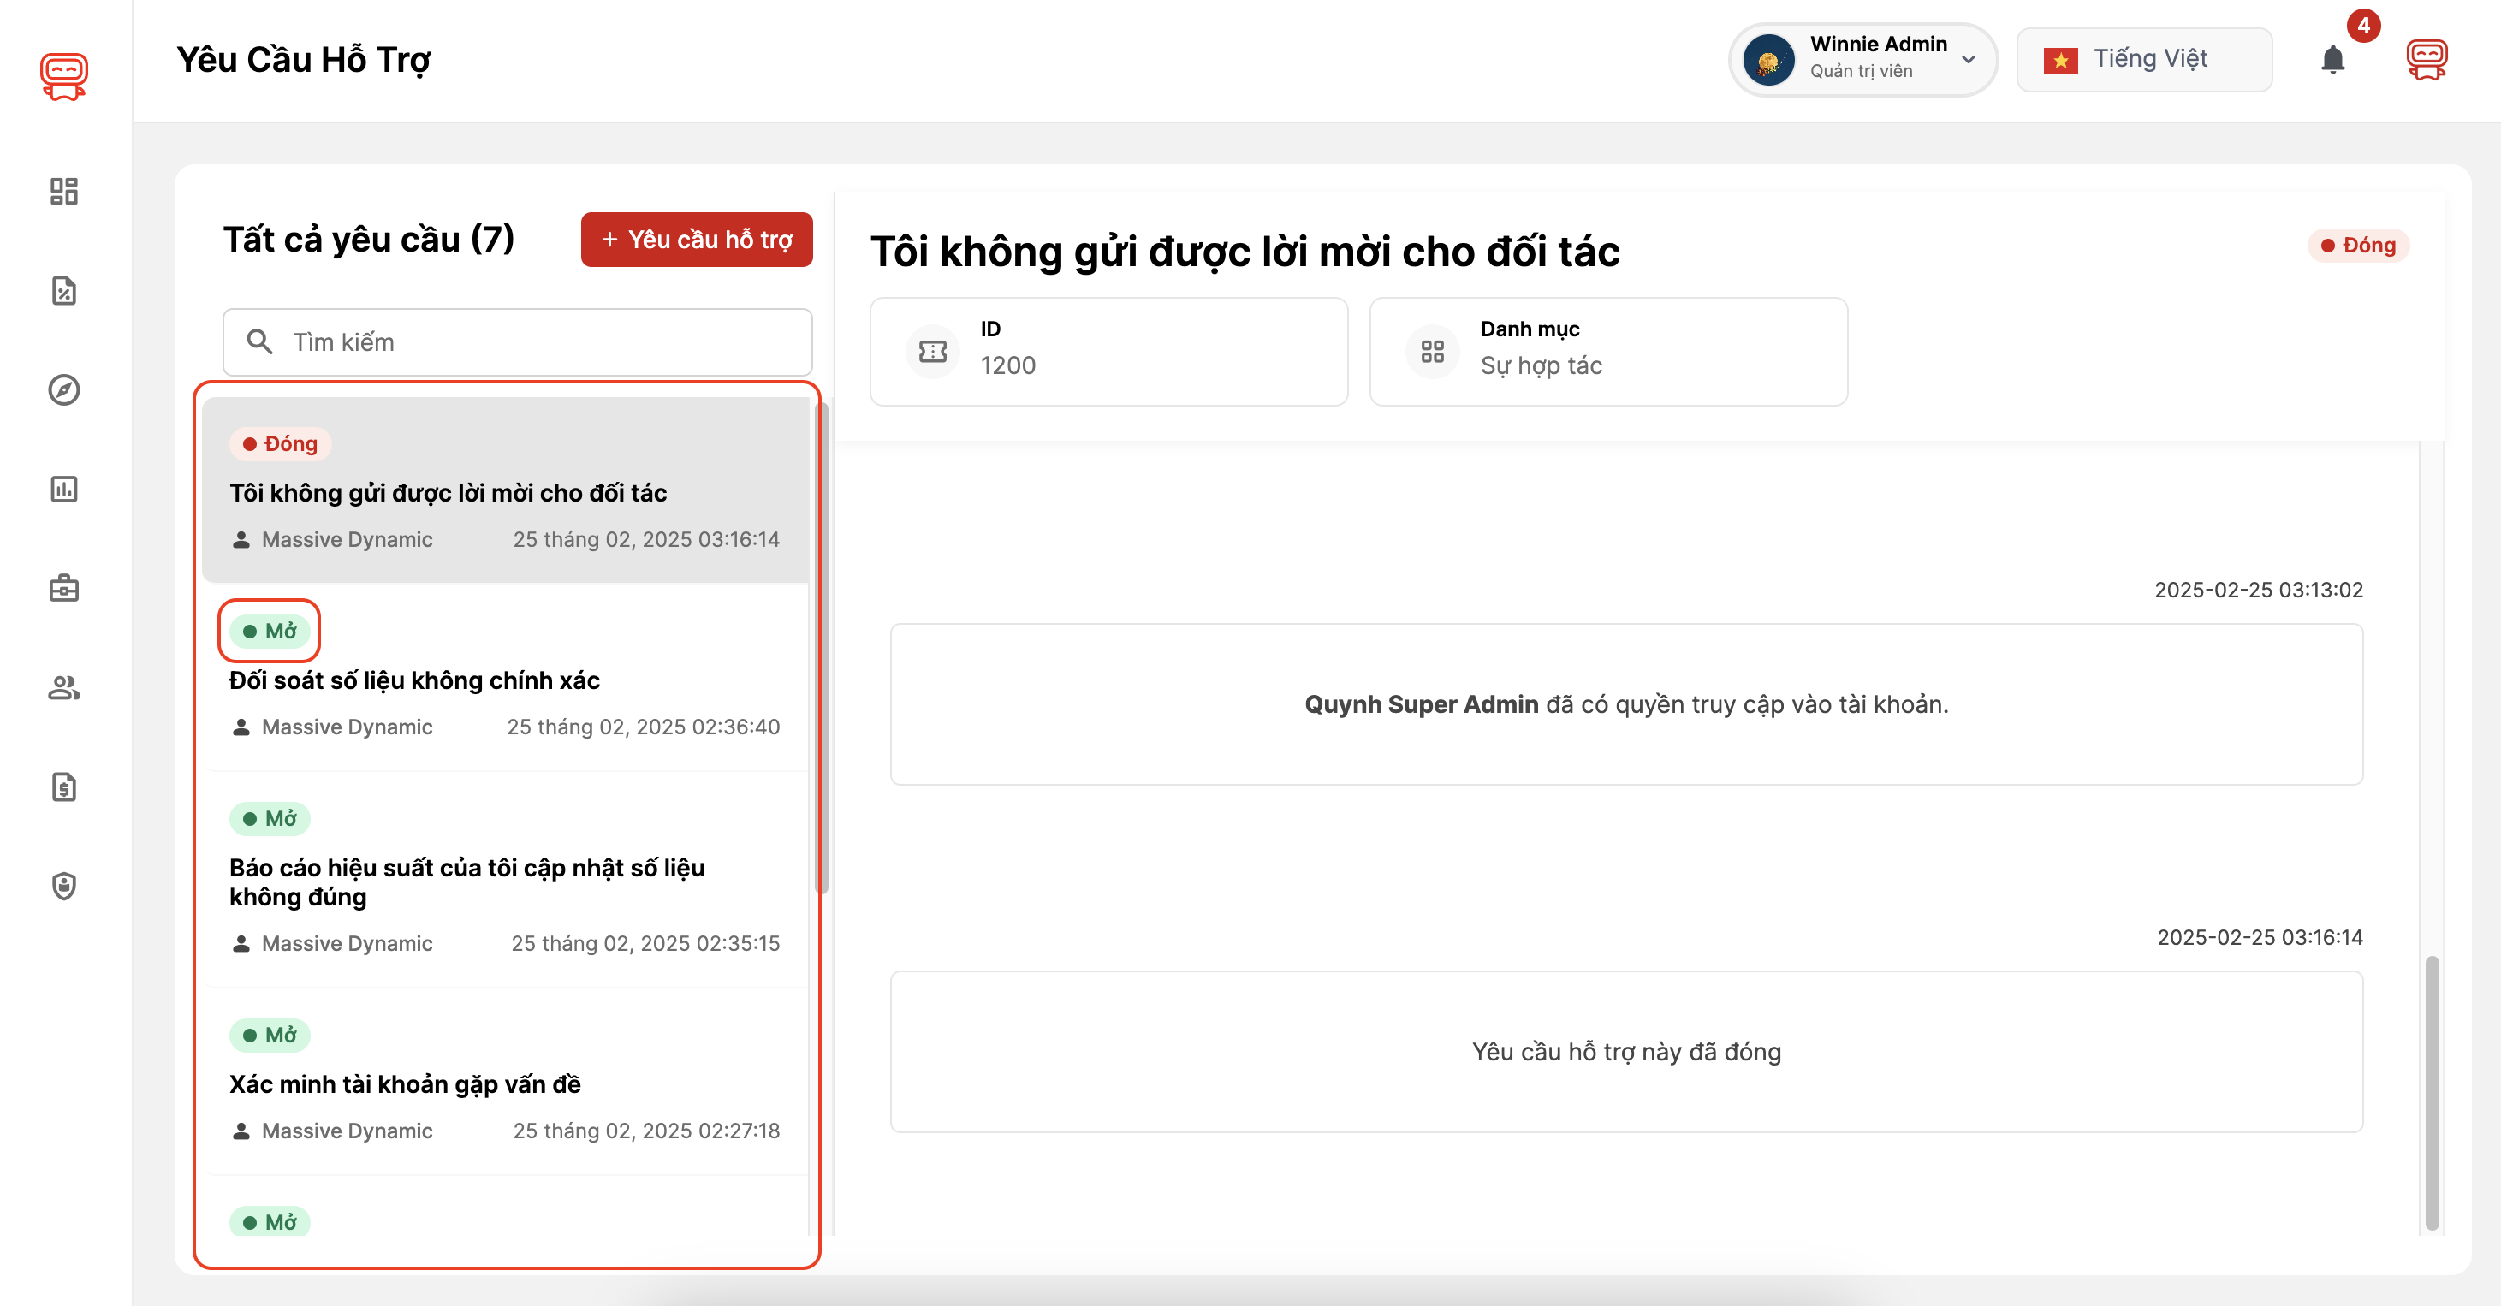Click the '+ Yêu cầu hỗ trợ' button
The image size is (2501, 1306).
click(x=696, y=239)
